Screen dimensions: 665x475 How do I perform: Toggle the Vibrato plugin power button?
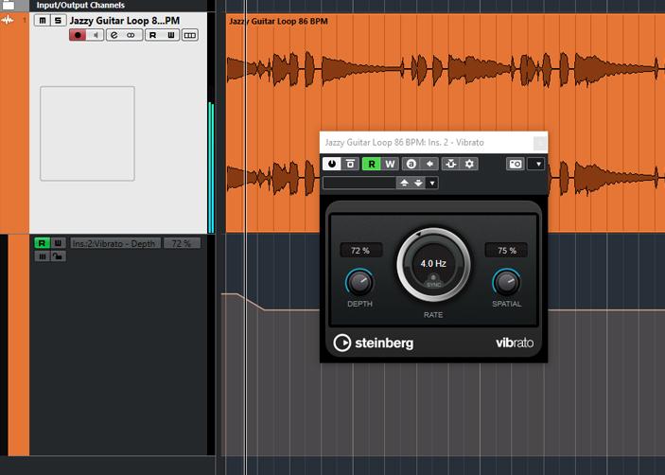click(332, 164)
